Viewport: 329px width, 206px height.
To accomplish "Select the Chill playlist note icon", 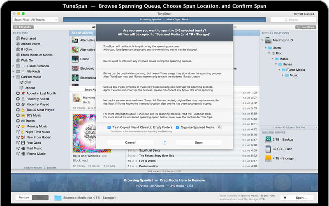I will click(x=21, y=82).
